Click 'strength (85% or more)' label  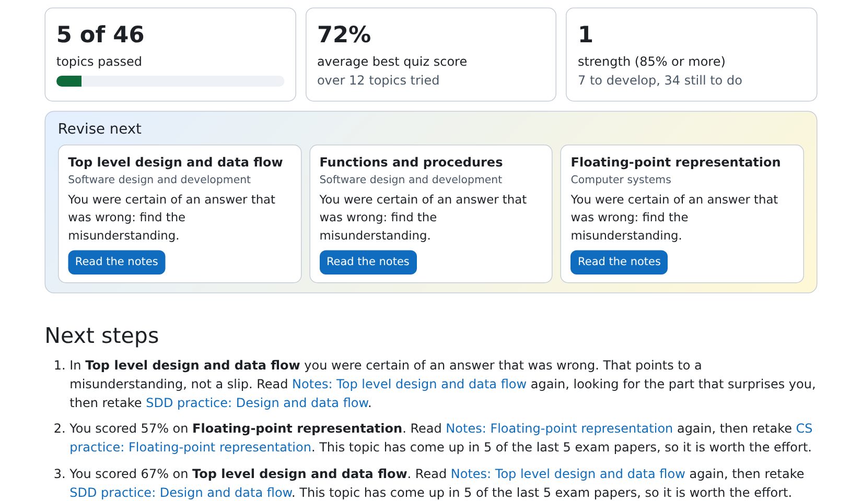[x=651, y=62]
